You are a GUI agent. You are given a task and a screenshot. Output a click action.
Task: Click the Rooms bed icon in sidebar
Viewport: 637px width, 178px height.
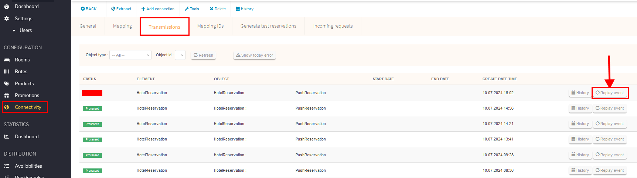coord(7,60)
